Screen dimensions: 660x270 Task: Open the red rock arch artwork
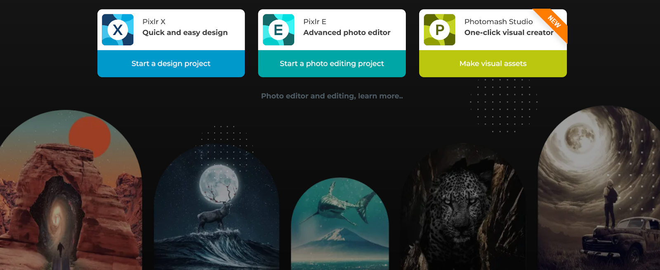71,190
